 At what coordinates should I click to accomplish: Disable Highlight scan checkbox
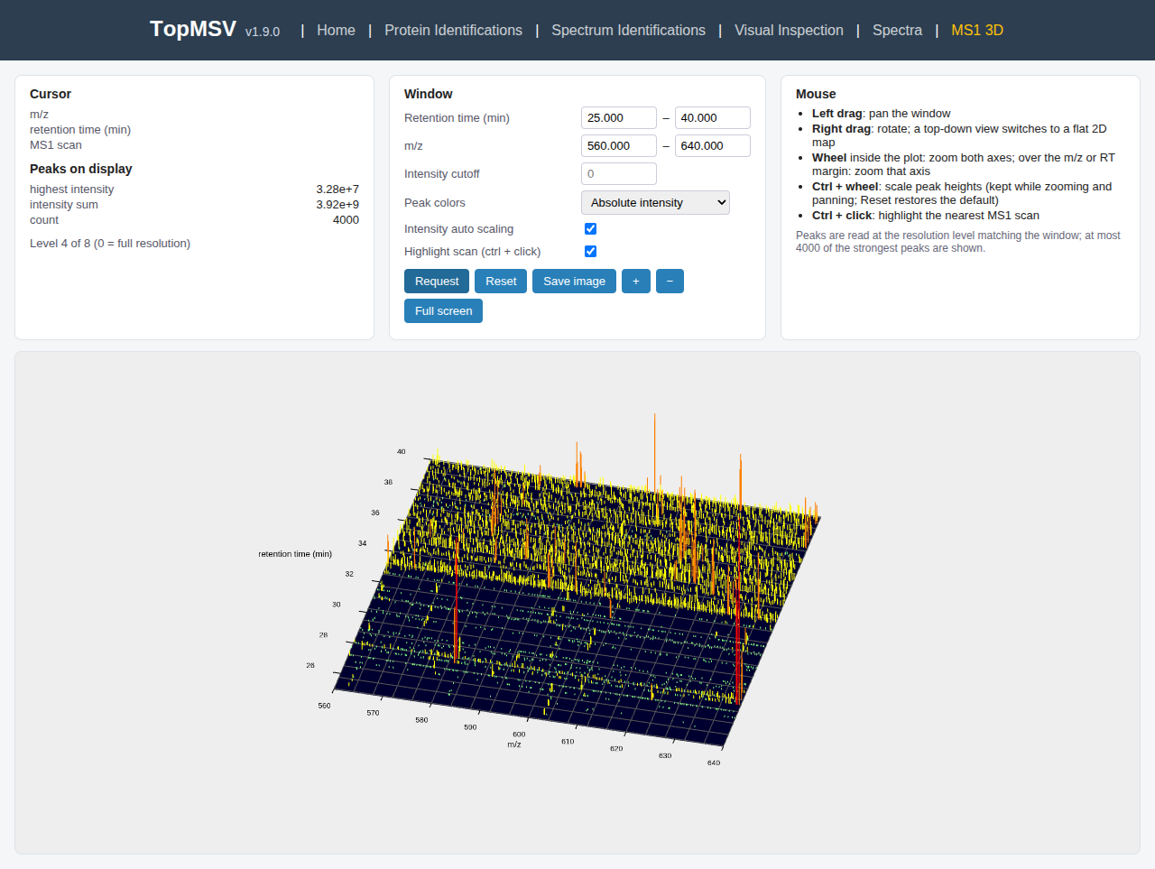(591, 252)
